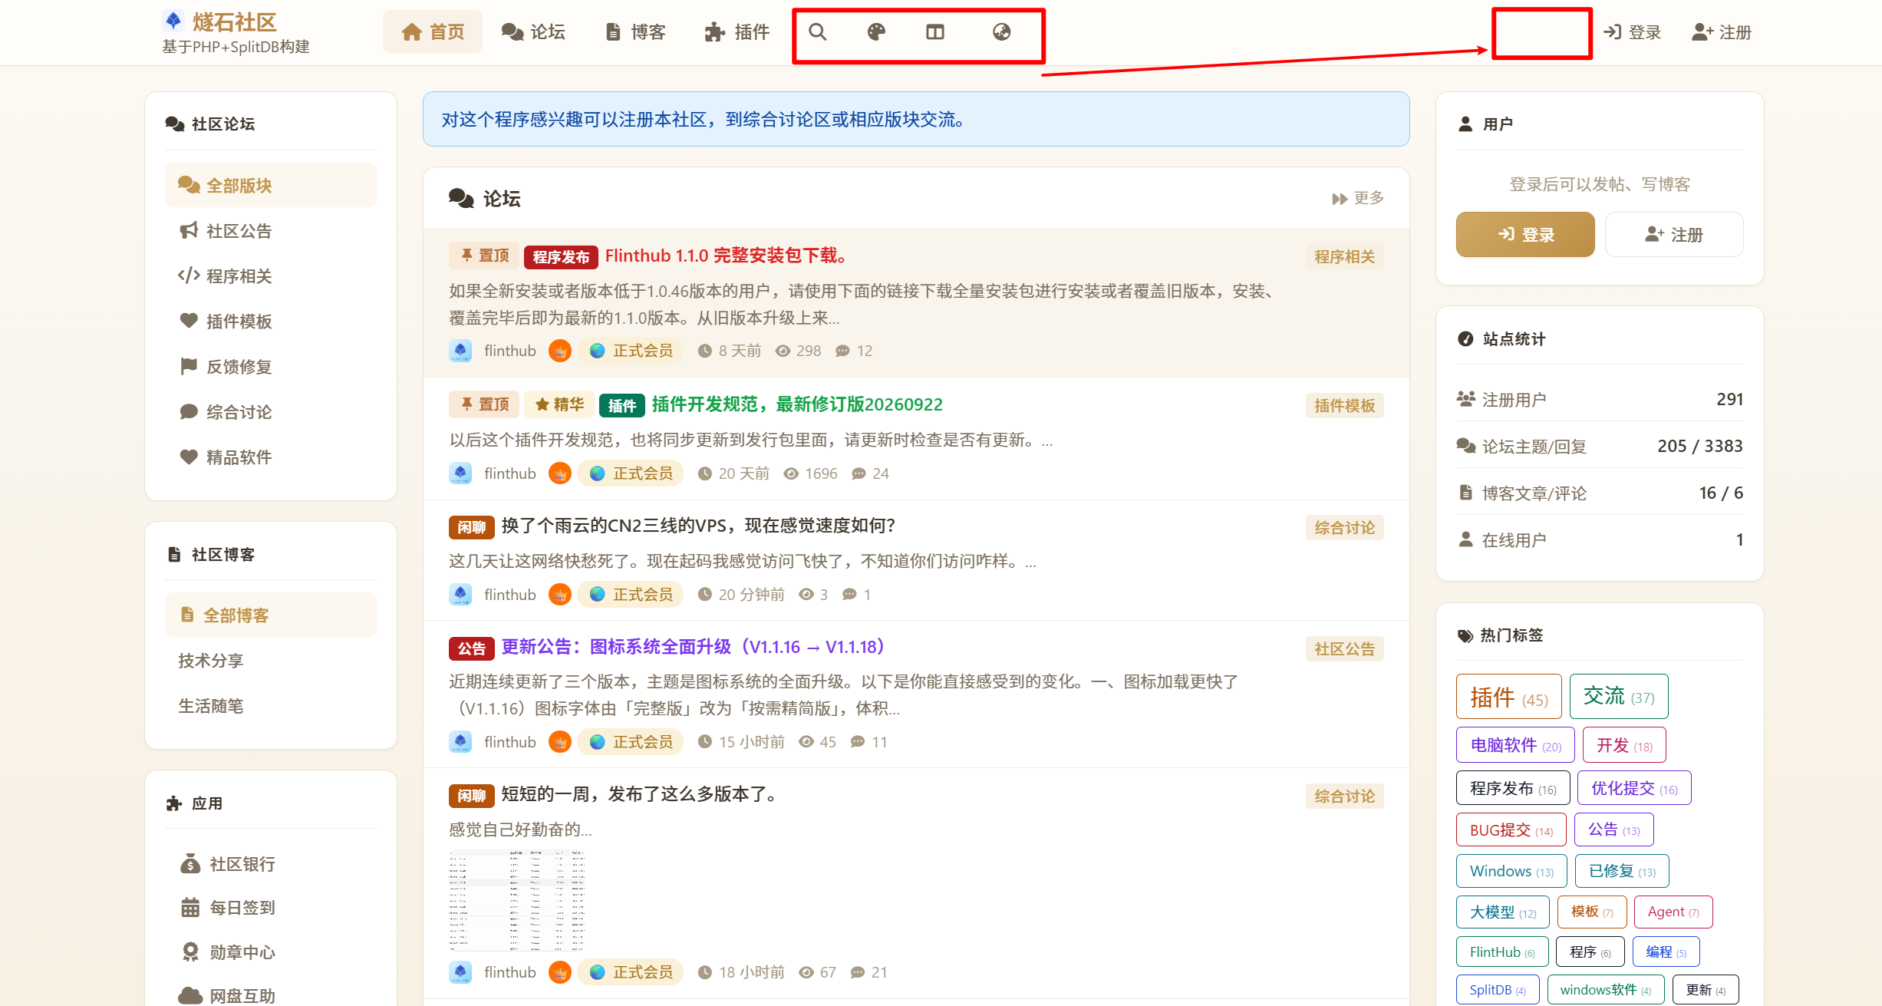Image resolution: width=1882 pixels, height=1006 pixels.
Task: Open 精品软件 board in sidebar
Action: click(x=270, y=457)
